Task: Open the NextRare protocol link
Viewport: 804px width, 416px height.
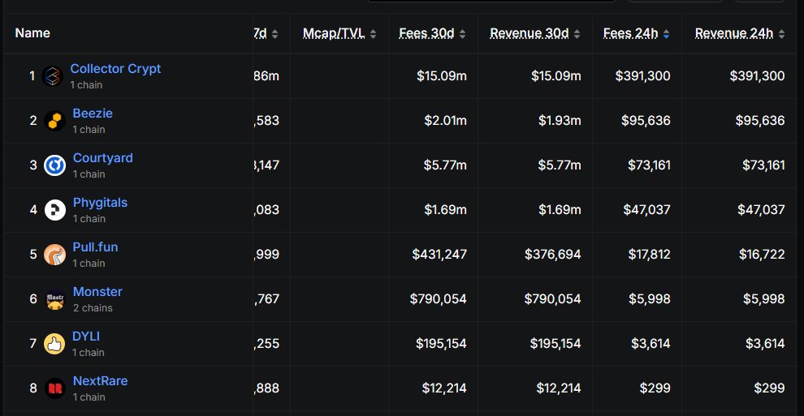Action: (x=100, y=380)
